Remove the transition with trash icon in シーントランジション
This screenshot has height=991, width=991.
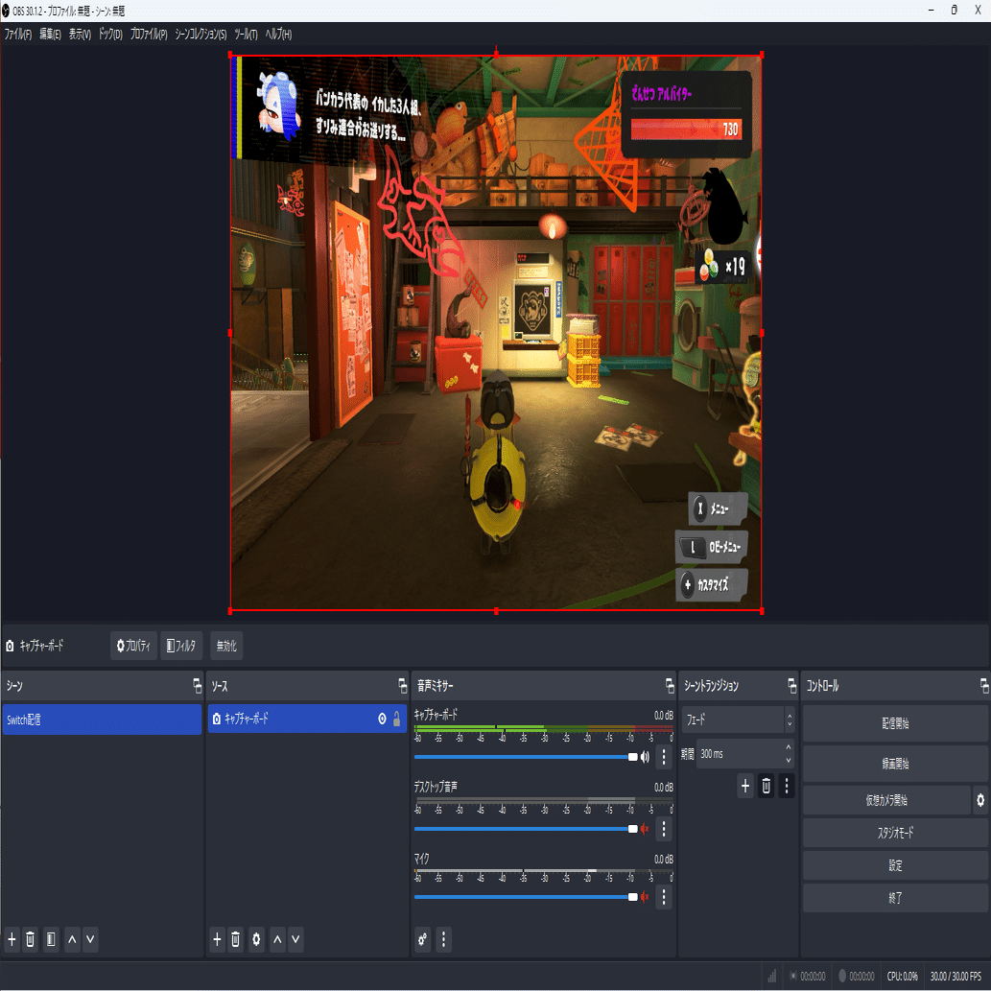point(766,786)
